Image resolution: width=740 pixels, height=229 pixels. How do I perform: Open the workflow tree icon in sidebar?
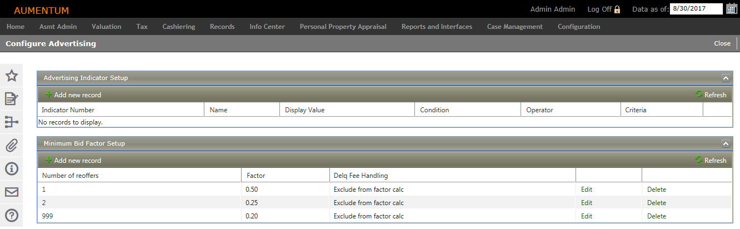pyautogui.click(x=12, y=122)
